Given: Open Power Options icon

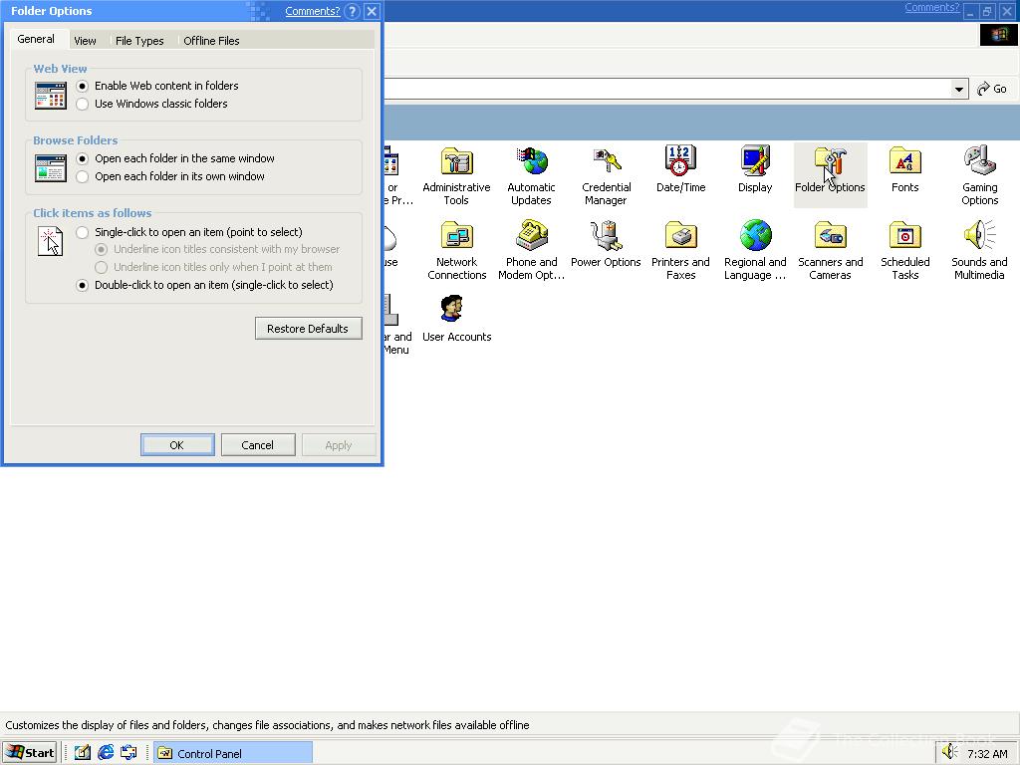Looking at the screenshot, I should coord(607,245).
